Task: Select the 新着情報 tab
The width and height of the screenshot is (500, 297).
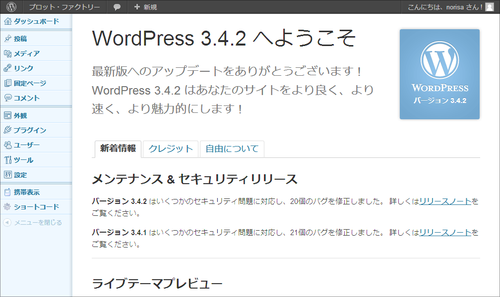Action: [118, 148]
